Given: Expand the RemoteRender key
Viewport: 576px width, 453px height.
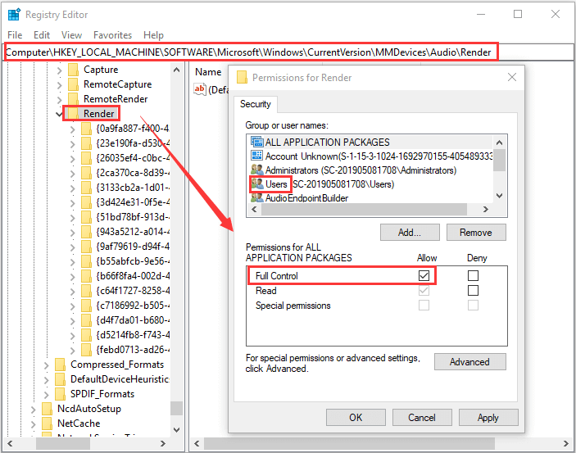Looking at the screenshot, I should (60, 100).
